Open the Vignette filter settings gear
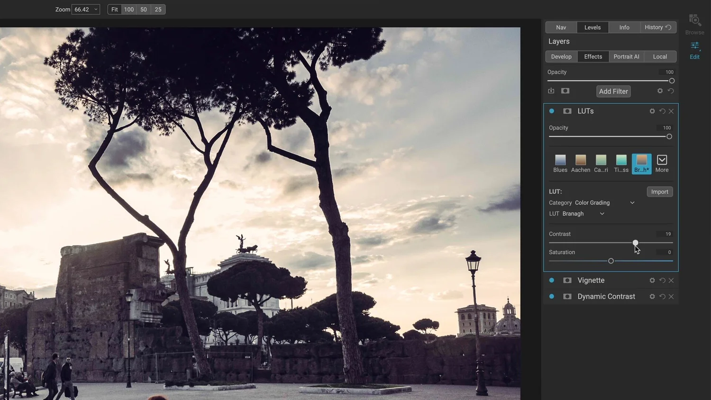This screenshot has width=711, height=400. tap(652, 280)
